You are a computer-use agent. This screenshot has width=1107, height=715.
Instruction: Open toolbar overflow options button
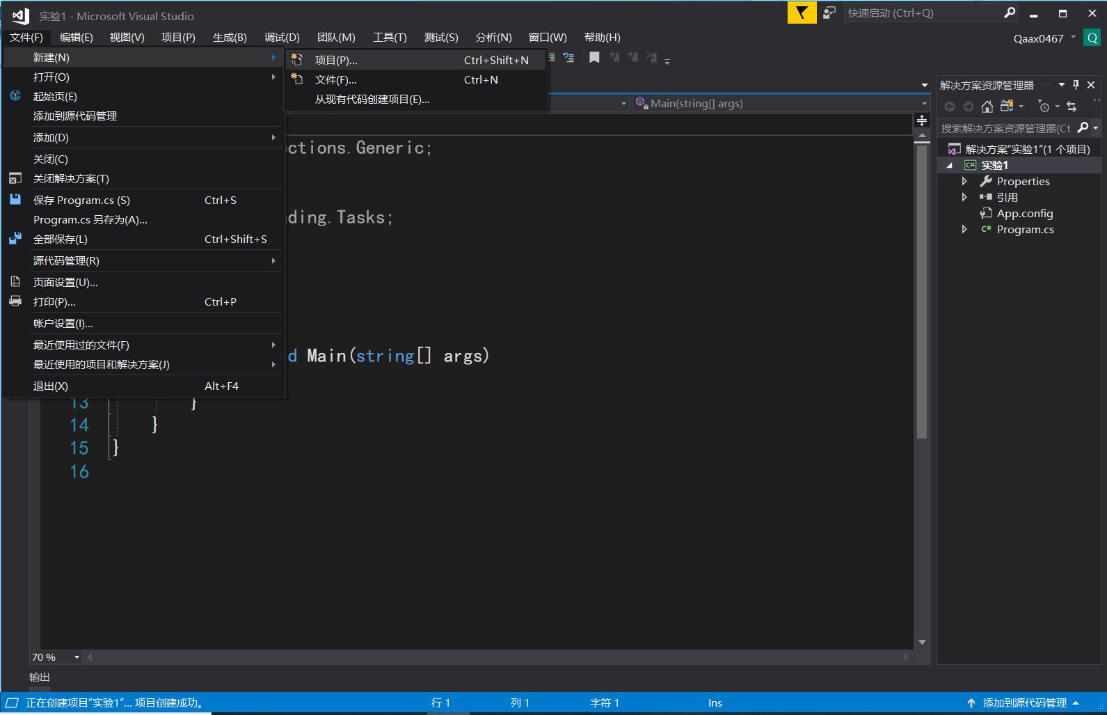[x=667, y=62]
